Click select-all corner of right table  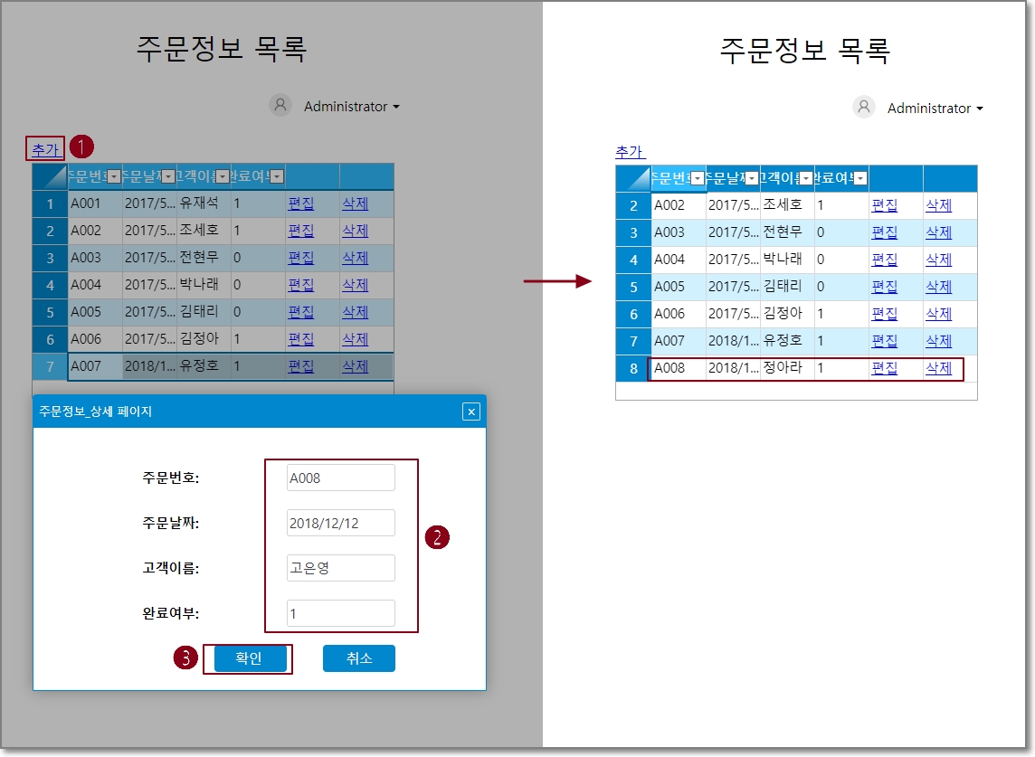pyautogui.click(x=633, y=178)
